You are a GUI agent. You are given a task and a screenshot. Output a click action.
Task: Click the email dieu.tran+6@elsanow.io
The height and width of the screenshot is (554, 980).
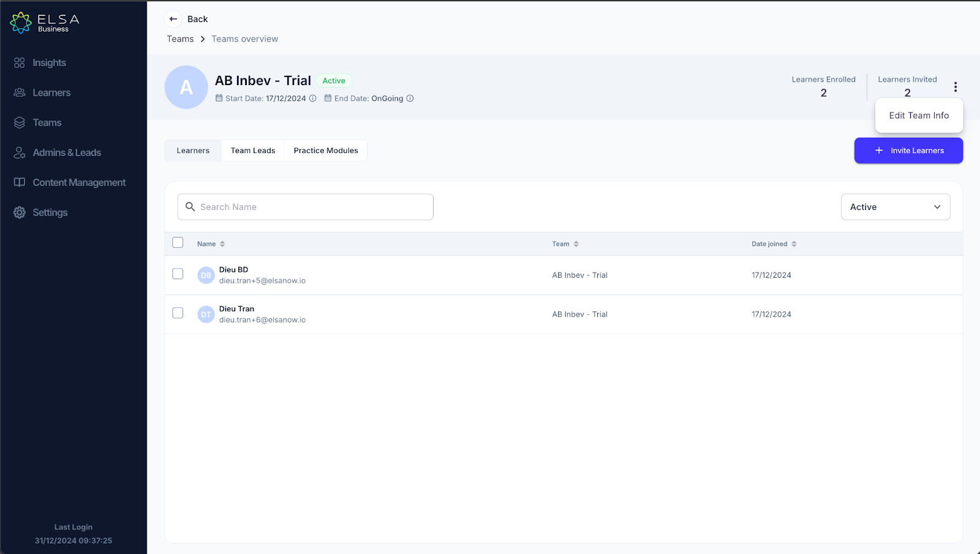coord(262,320)
